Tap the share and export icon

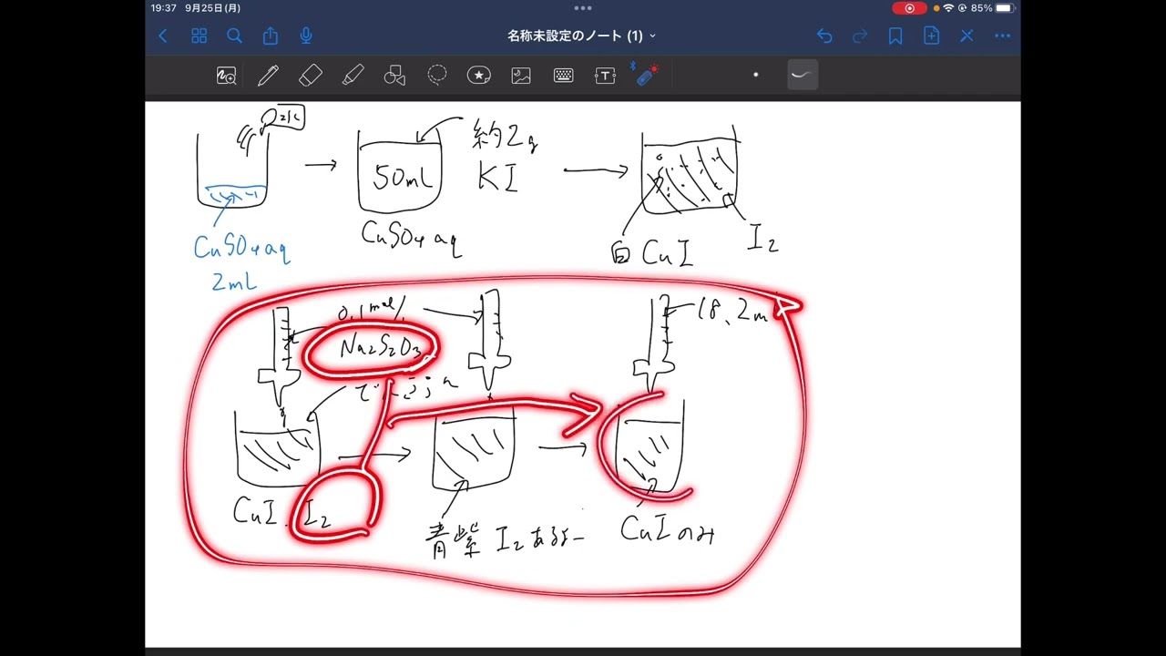click(x=270, y=36)
